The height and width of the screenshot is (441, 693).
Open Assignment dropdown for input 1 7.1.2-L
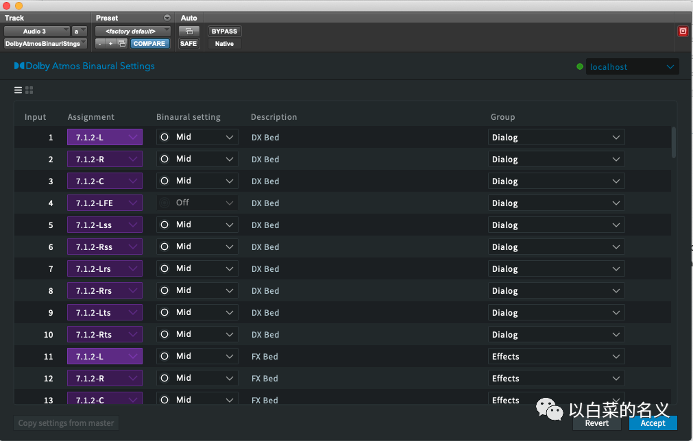click(105, 137)
